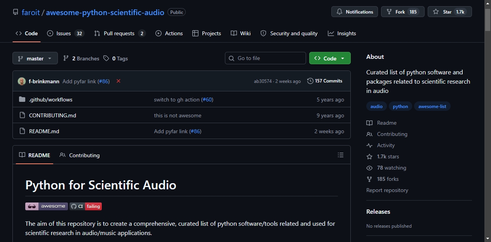Open the .github/workflows folder

click(x=51, y=100)
